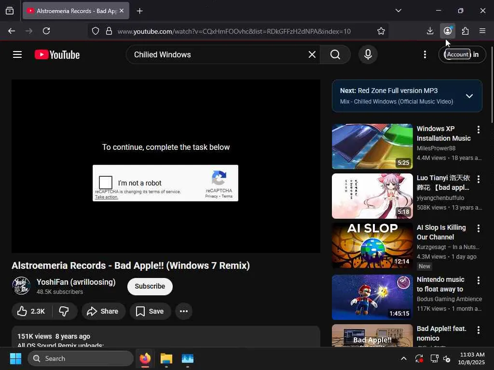Show hidden system tray icons
Image resolution: width=494 pixels, height=370 pixels.
click(x=404, y=358)
